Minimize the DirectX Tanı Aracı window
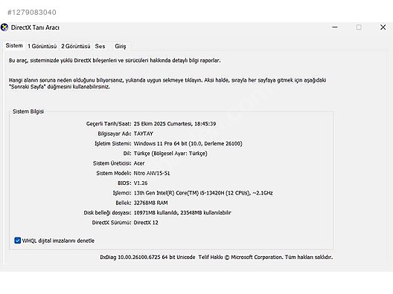 [x=335, y=27]
